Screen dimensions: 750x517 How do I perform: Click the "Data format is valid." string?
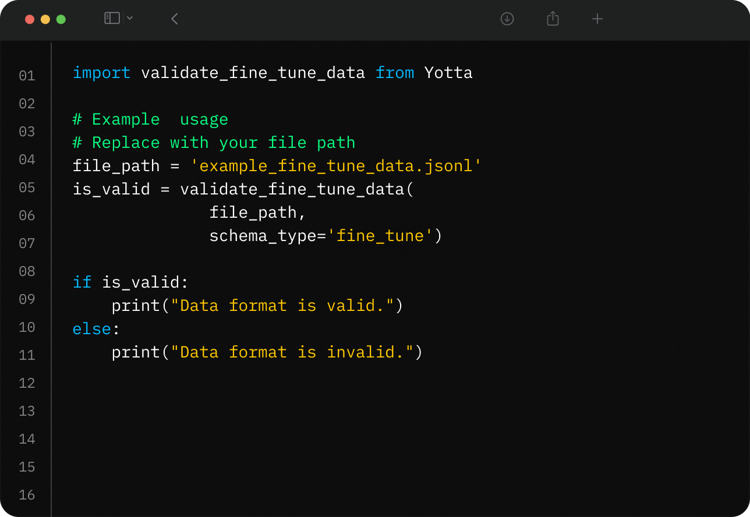282,306
